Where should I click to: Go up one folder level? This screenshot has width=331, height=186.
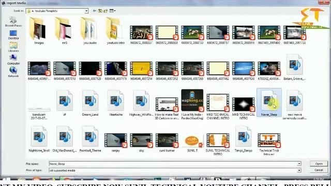coord(100,11)
